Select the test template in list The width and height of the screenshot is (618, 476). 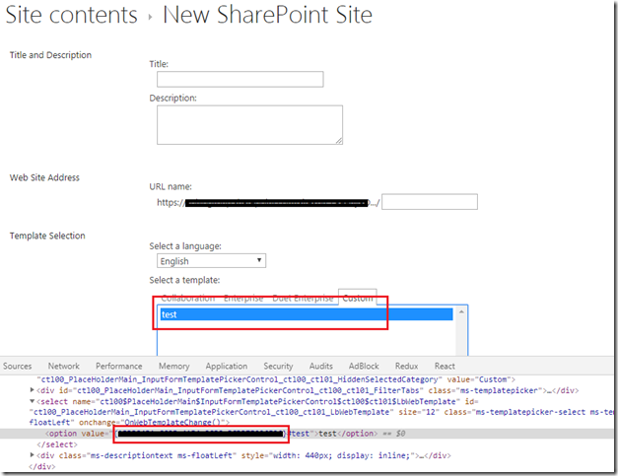pos(307,314)
